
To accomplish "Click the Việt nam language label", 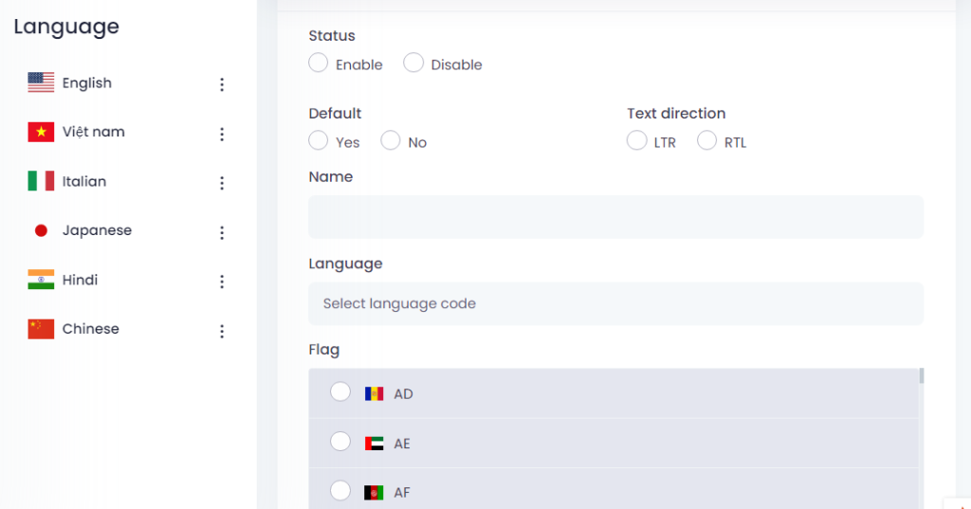I will (x=94, y=132).
